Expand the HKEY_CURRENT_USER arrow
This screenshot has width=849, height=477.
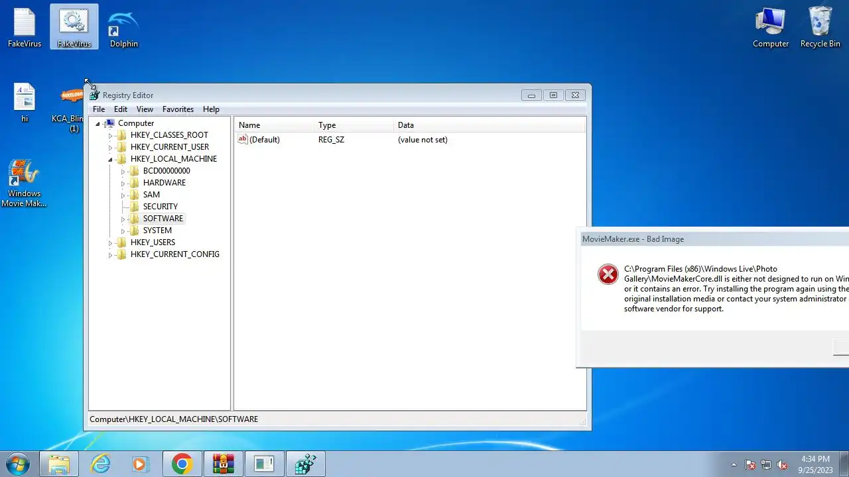coord(111,147)
